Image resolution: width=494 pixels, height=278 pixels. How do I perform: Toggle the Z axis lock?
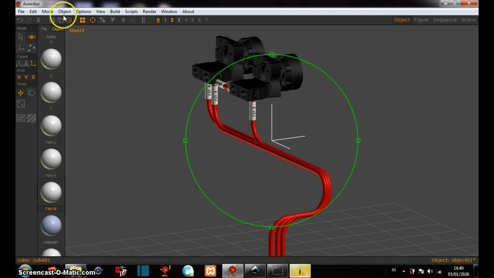pyautogui.click(x=33, y=77)
